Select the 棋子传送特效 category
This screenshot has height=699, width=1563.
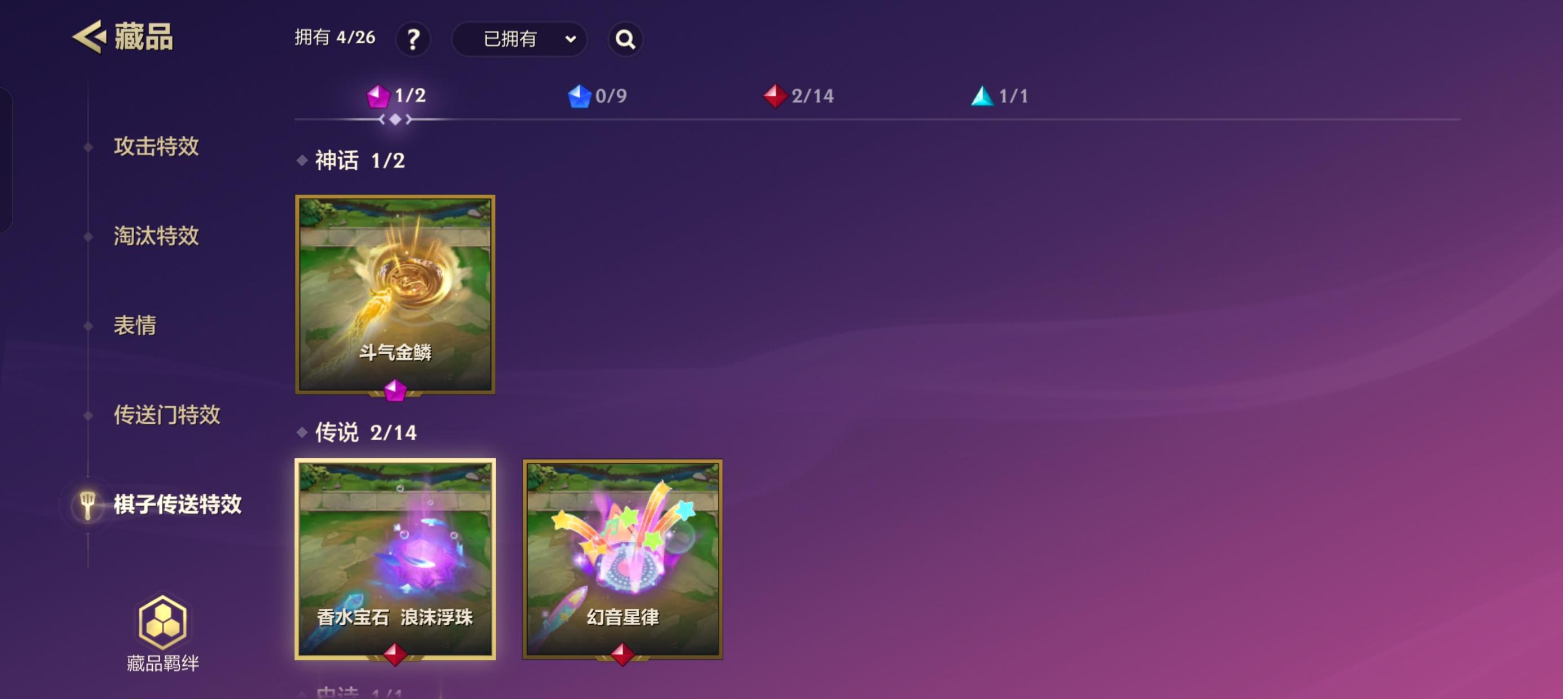click(x=177, y=504)
